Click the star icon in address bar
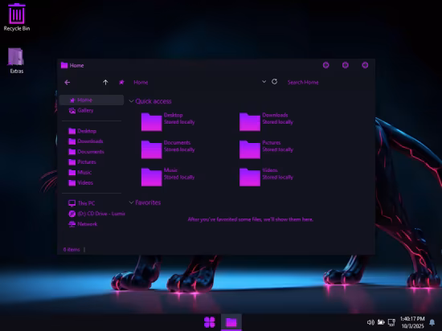The height and width of the screenshot is (331, 442). point(121,82)
